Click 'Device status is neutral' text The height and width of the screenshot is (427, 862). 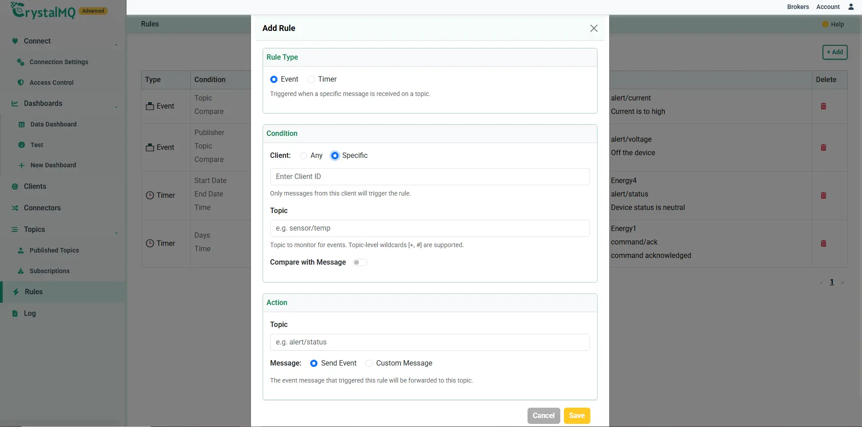coord(648,207)
